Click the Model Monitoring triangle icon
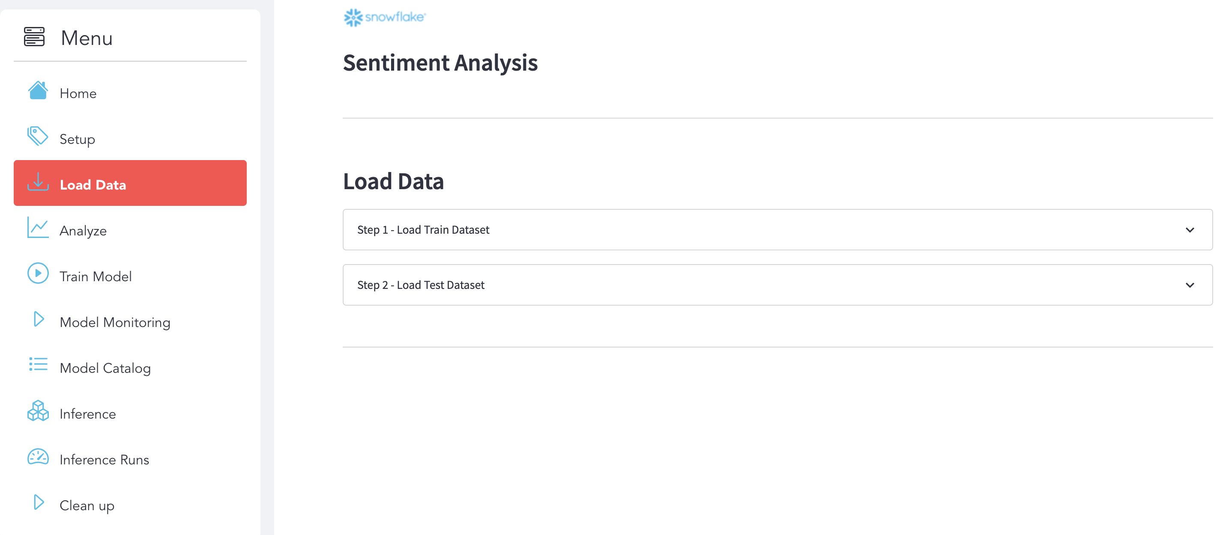The width and height of the screenshot is (1220, 535). pyautogui.click(x=39, y=319)
